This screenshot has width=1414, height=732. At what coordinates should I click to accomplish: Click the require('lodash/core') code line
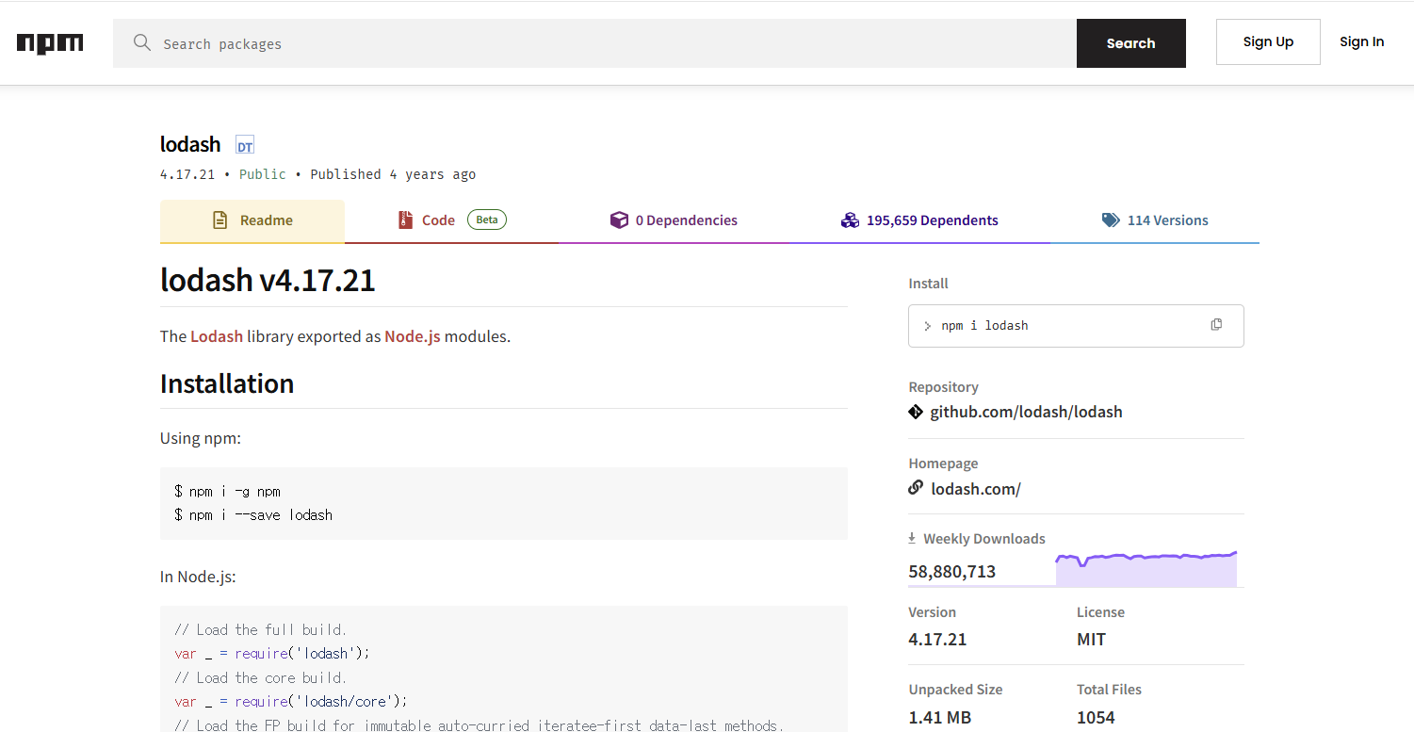point(291,701)
